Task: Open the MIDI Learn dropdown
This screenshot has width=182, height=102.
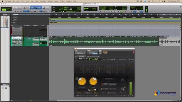Action: coord(80,96)
